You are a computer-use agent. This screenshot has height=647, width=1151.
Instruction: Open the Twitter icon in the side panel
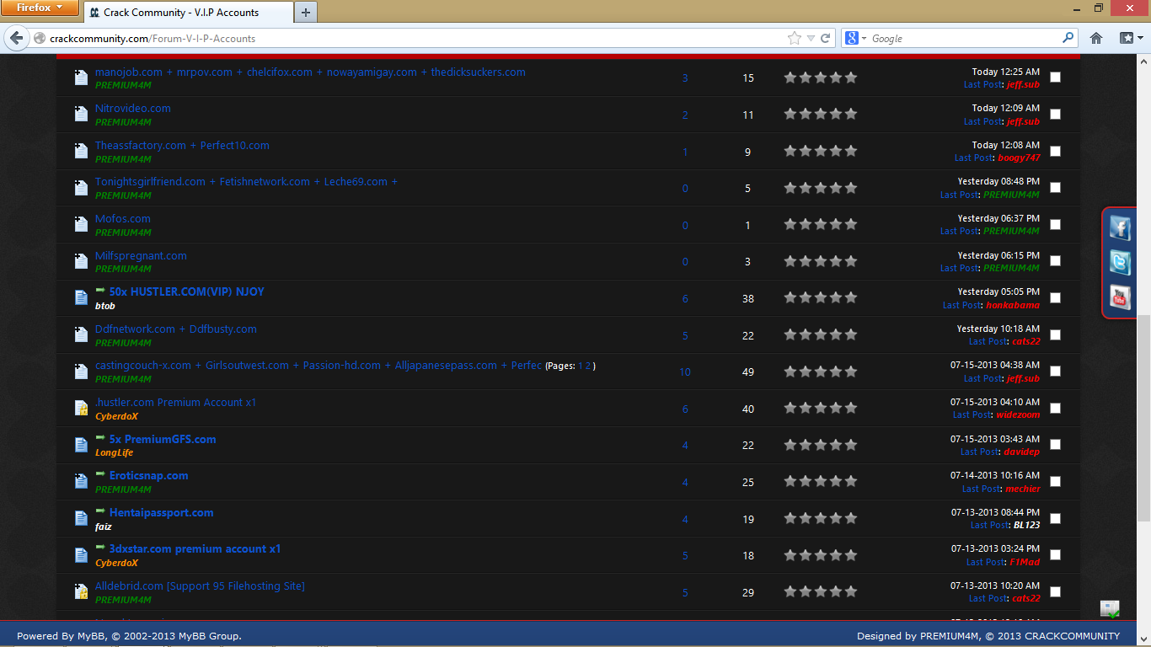1119,262
